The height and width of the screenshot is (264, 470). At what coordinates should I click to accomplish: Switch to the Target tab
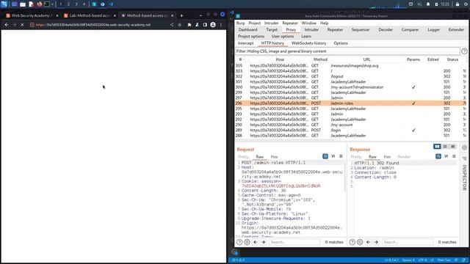pos(272,29)
